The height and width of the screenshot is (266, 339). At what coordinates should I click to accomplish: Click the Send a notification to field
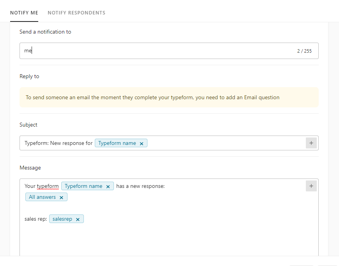pyautogui.click(x=169, y=51)
